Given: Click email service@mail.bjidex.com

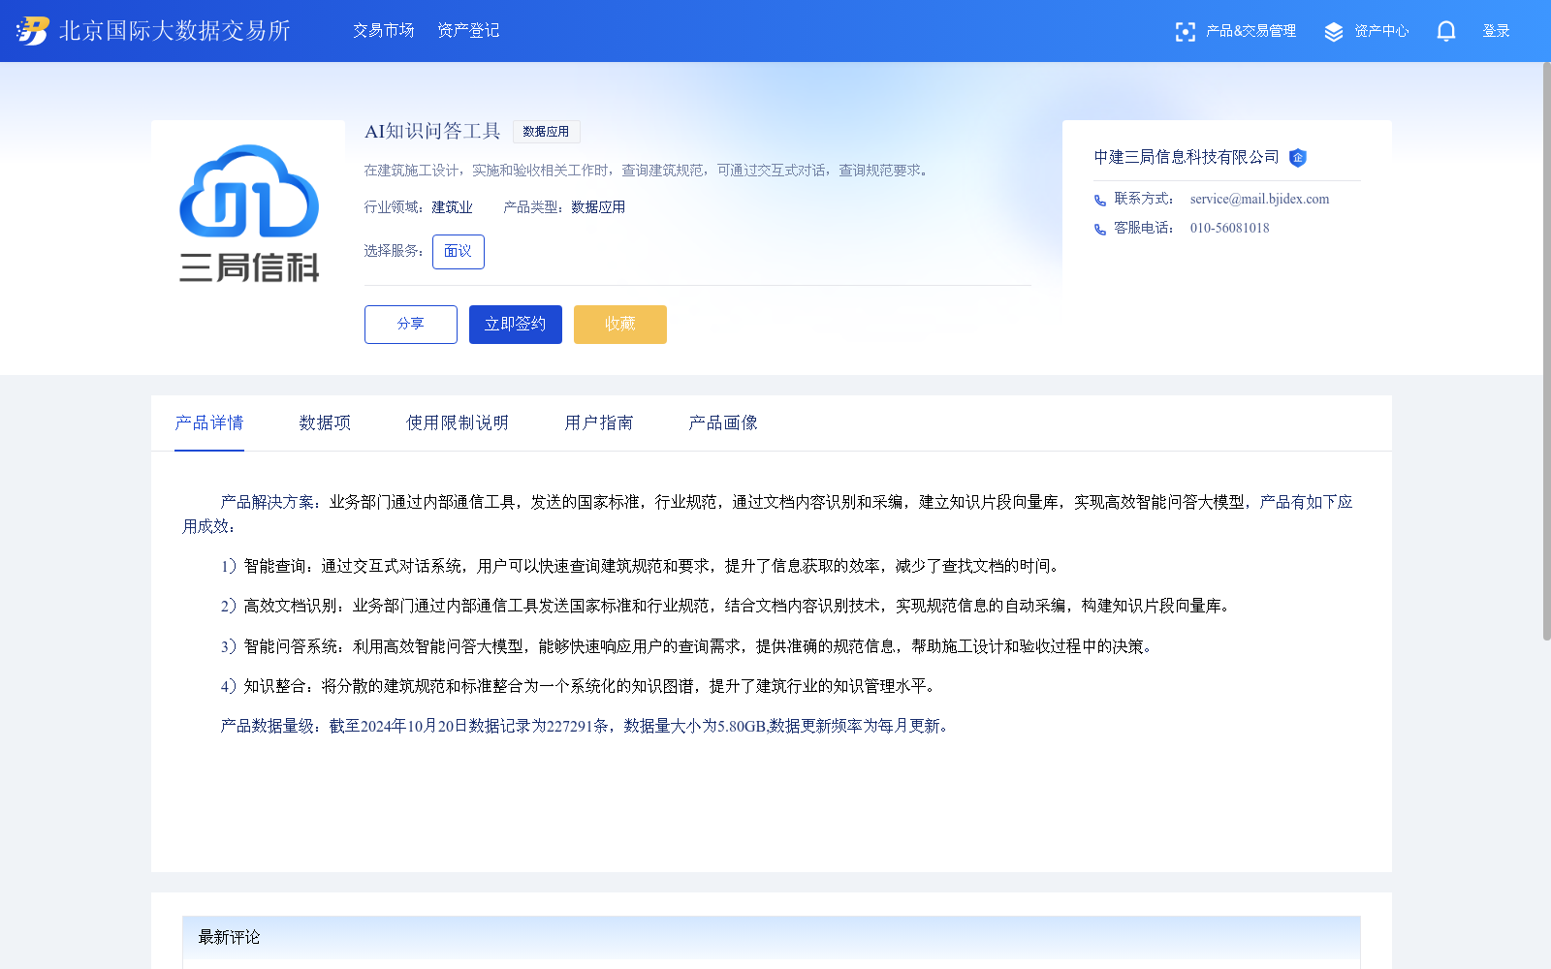Looking at the screenshot, I should coord(1259,200).
